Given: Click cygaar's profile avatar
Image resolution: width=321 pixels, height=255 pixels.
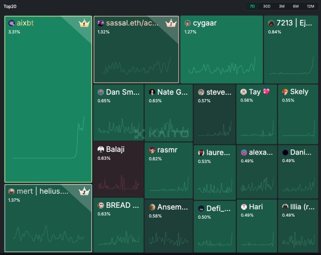Looking at the screenshot, I should click(x=187, y=23).
